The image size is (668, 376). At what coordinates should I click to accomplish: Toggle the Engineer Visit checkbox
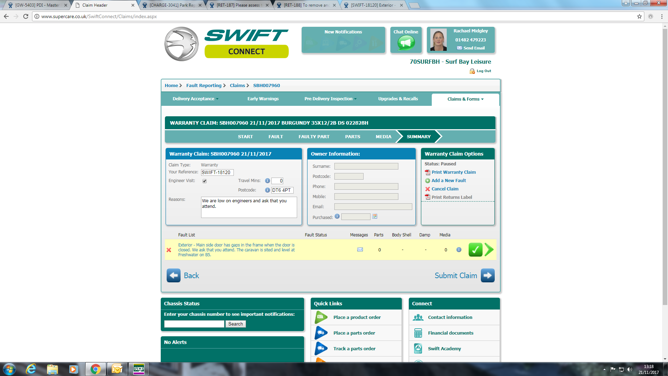click(x=205, y=181)
